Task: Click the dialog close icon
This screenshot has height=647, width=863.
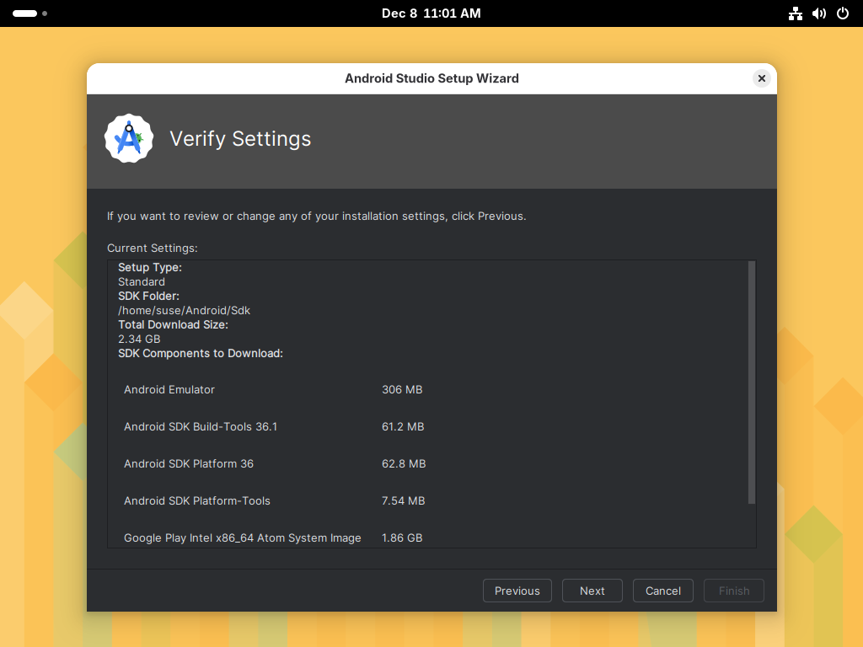Action: tap(761, 78)
